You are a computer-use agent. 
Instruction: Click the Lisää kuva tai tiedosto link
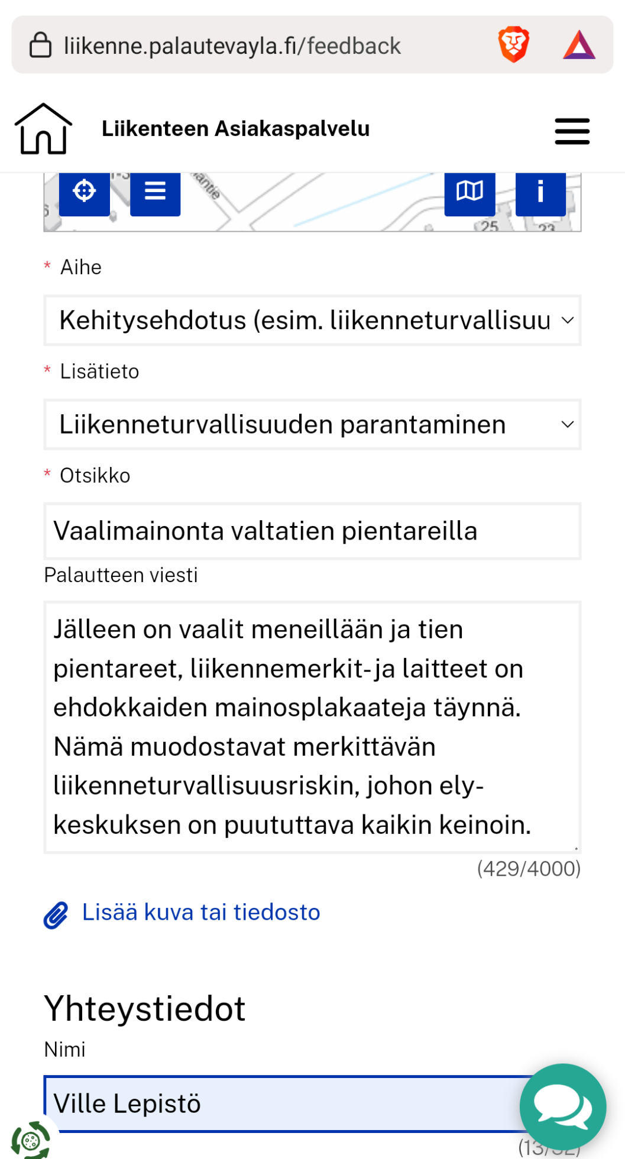[201, 913]
